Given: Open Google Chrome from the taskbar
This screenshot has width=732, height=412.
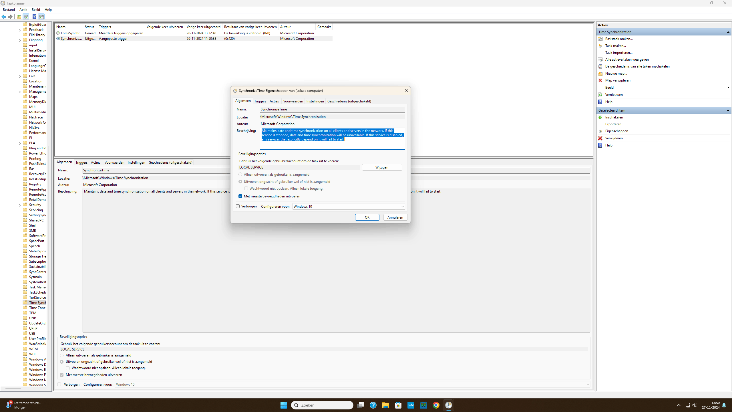Looking at the screenshot, I should point(436,405).
